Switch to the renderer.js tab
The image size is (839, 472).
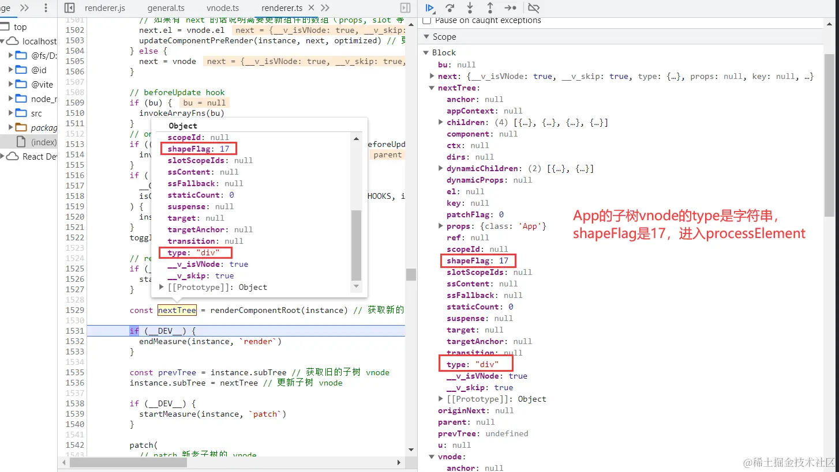click(x=105, y=8)
